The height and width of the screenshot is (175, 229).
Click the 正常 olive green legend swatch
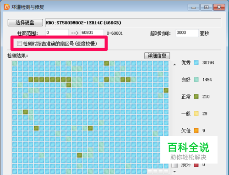point(196,97)
